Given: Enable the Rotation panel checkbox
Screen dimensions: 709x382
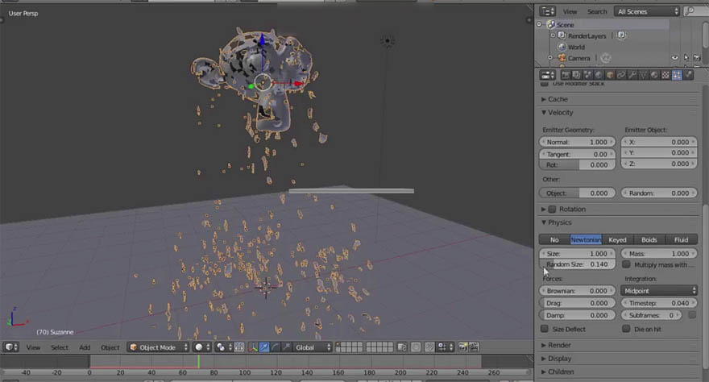Looking at the screenshot, I should point(552,210).
